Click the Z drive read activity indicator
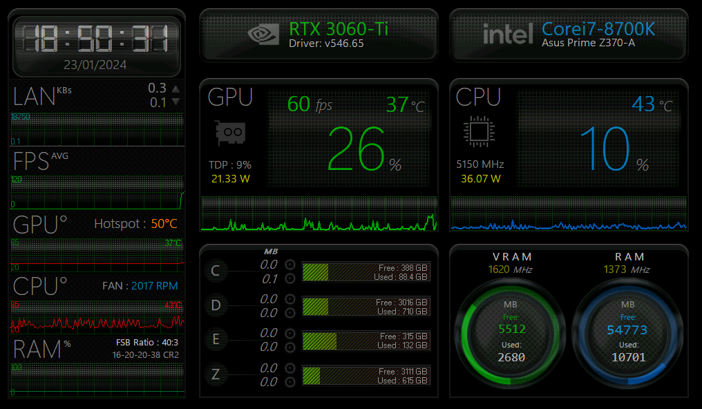Image resolution: width=702 pixels, height=409 pixels. pyautogui.click(x=290, y=368)
